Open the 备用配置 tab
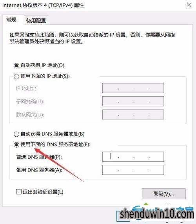Image resolution: width=196 pixels, height=224 pixels. [36, 20]
